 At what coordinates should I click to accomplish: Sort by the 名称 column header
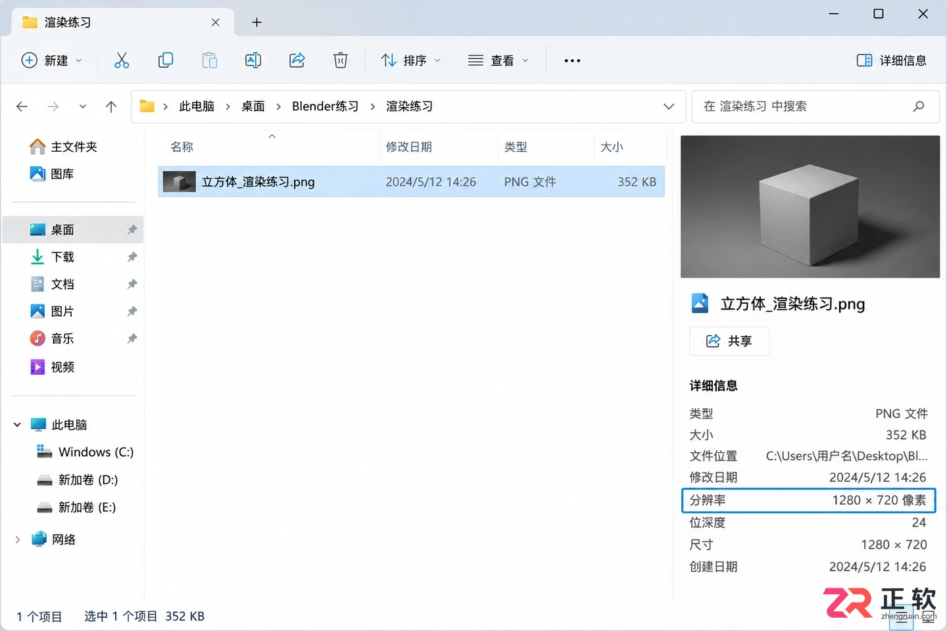click(x=182, y=147)
